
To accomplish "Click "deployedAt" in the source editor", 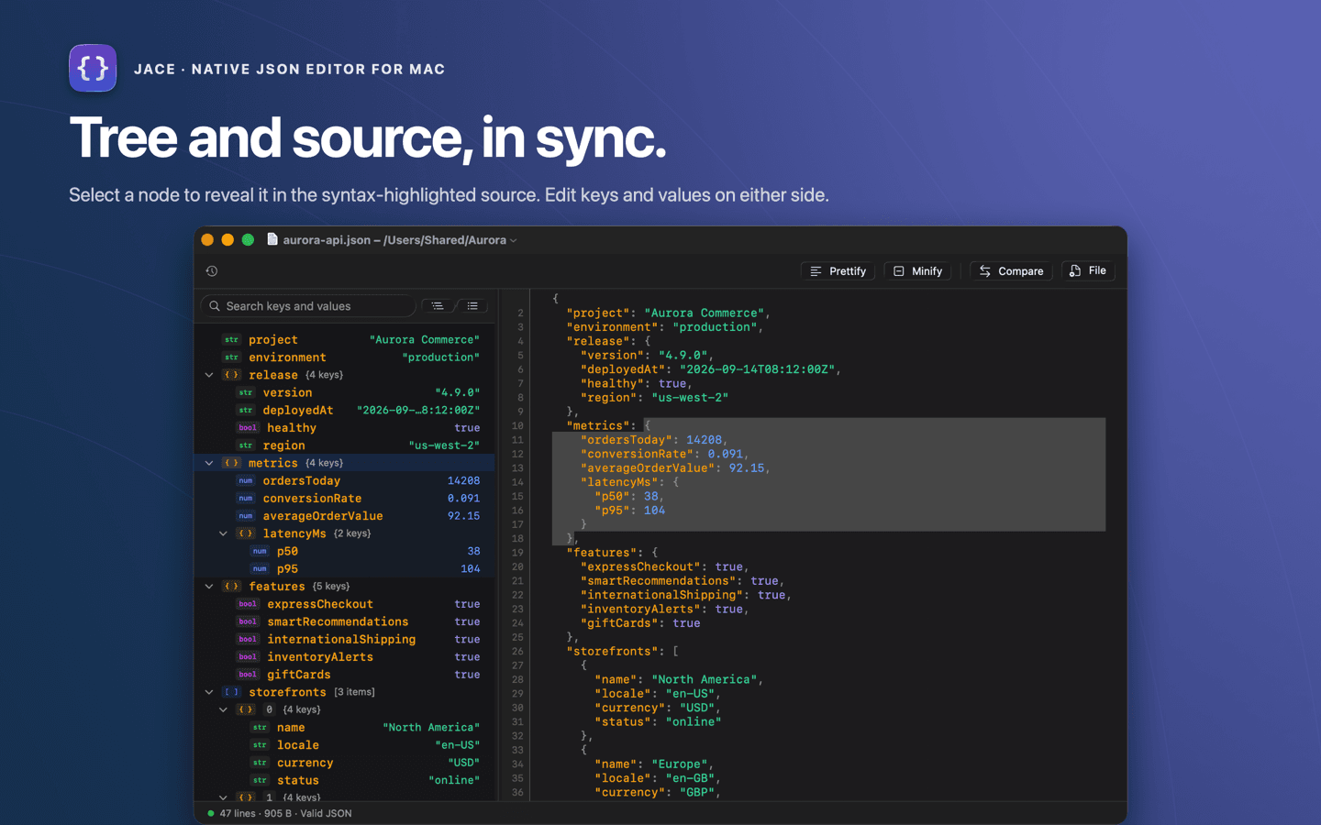I will tap(623, 369).
